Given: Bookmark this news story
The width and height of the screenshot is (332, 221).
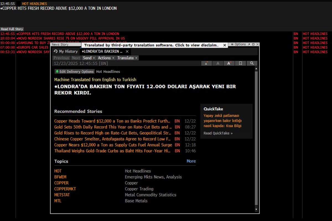Looking at the screenshot, I should 240,63.
